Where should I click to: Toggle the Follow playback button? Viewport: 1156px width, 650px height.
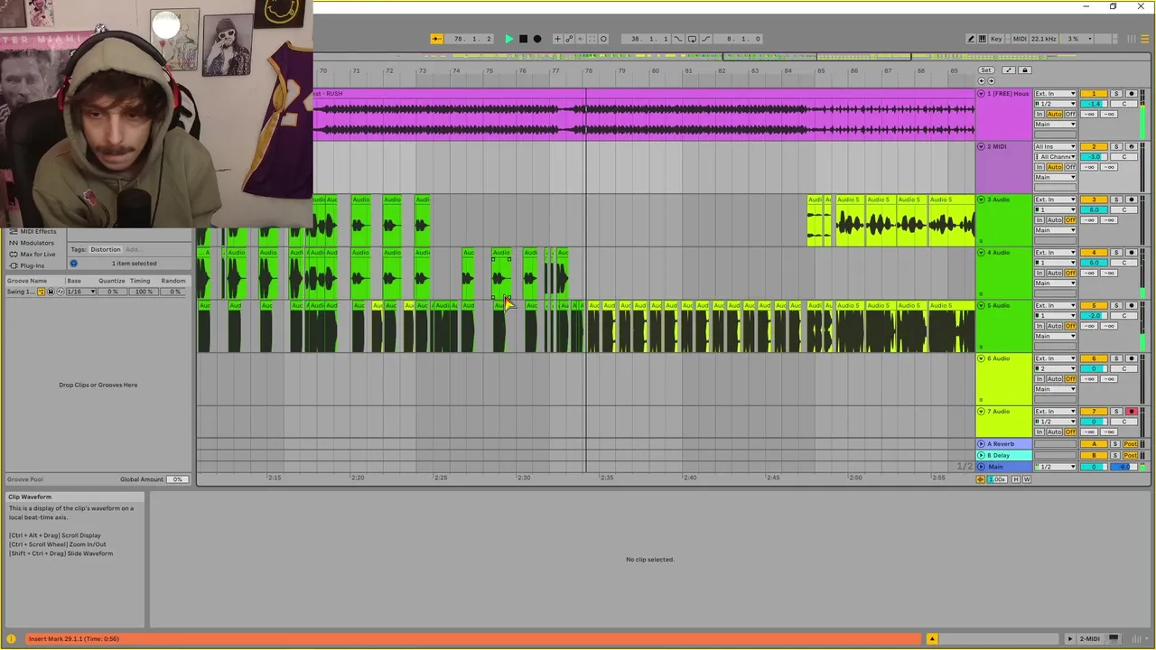[437, 39]
